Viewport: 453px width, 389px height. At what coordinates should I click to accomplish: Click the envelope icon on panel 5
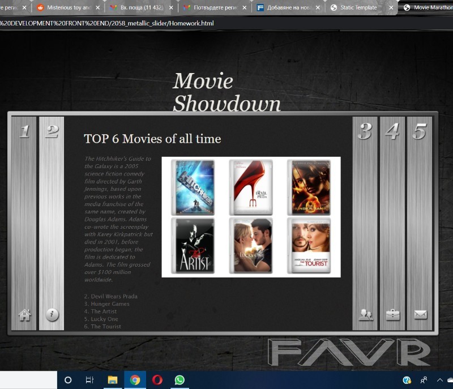(420, 315)
